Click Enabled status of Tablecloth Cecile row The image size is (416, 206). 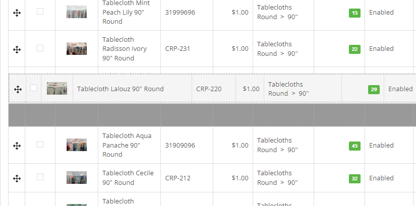(x=381, y=178)
